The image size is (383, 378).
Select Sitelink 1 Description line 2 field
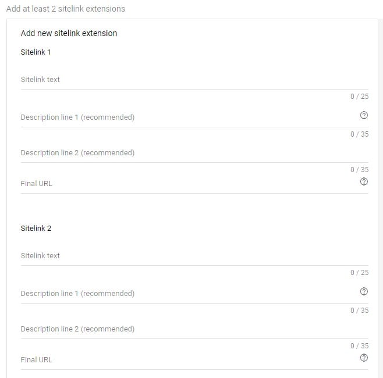[194, 153]
